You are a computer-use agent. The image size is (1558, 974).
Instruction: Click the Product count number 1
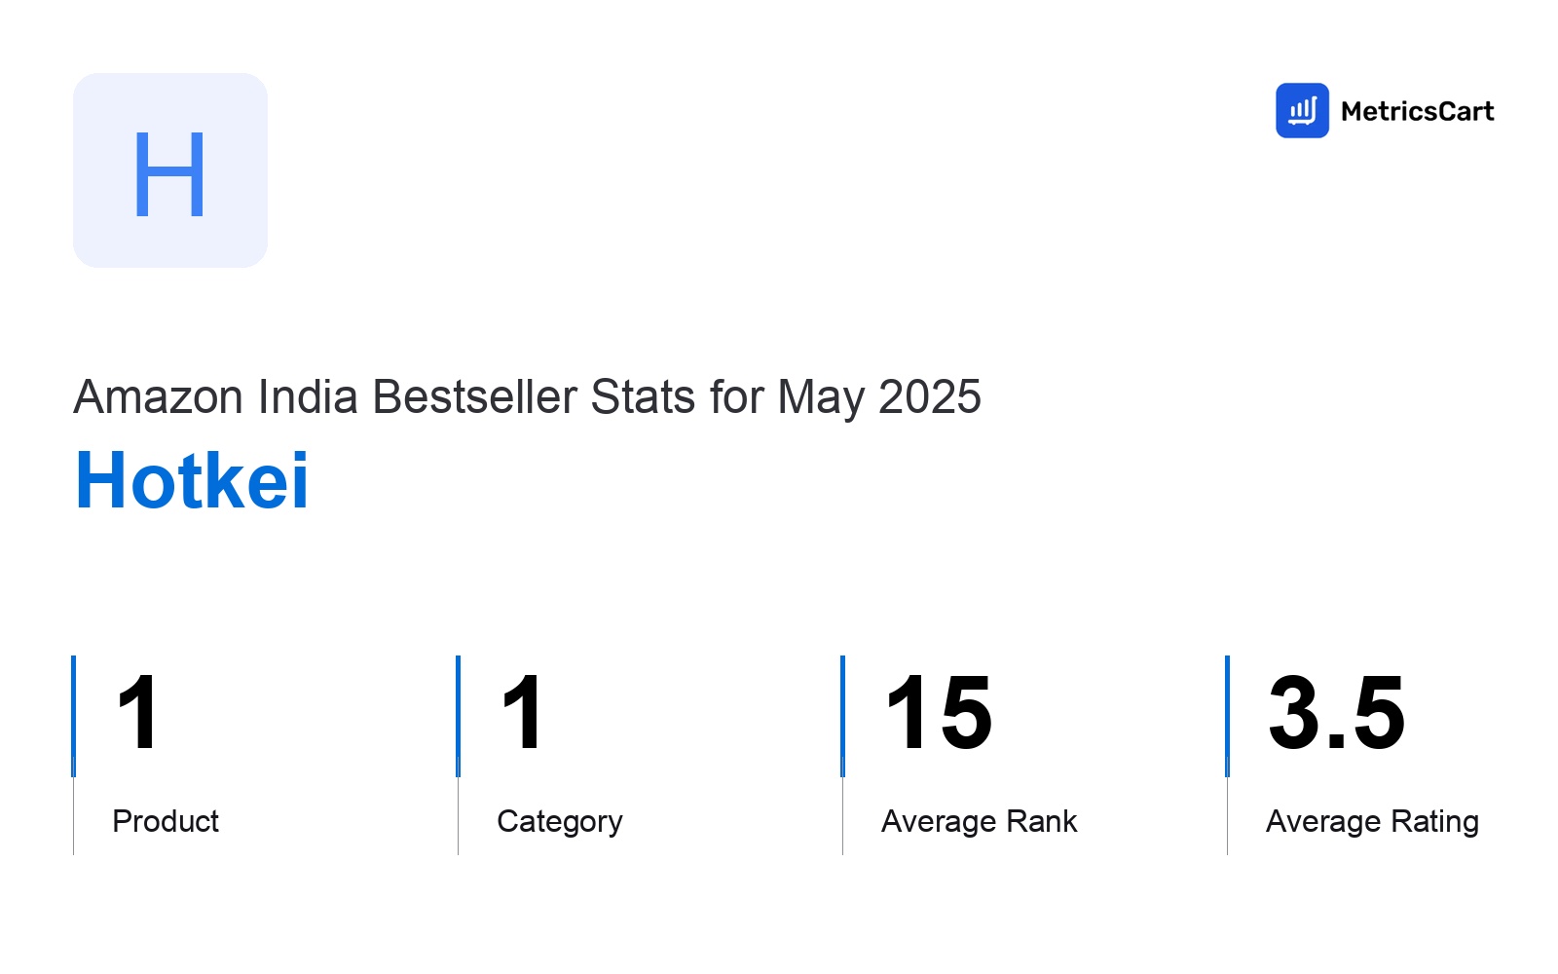tap(137, 713)
